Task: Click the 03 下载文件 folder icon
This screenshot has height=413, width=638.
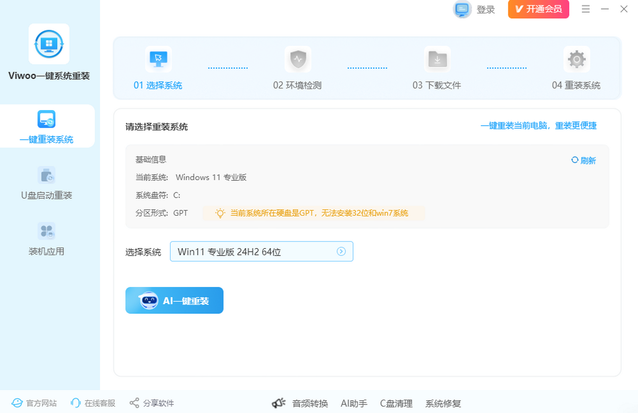Action: click(437, 59)
